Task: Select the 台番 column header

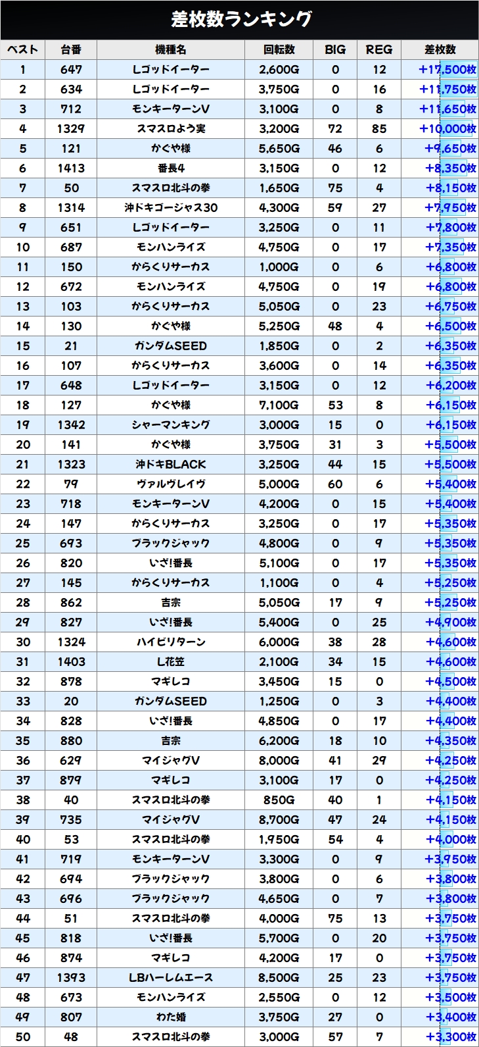Action: pyautogui.click(x=71, y=49)
